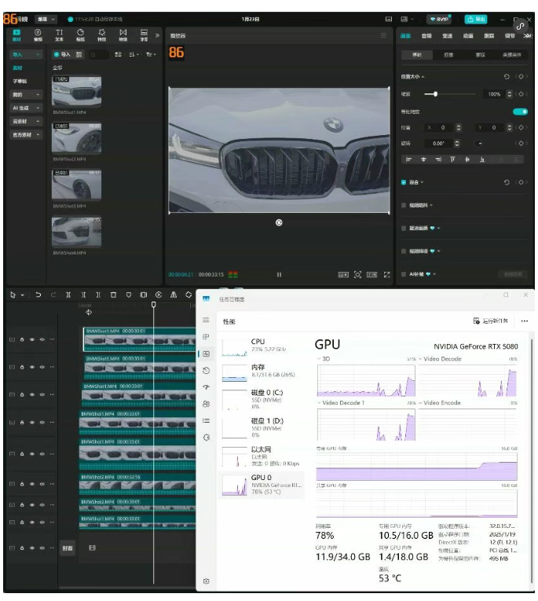Align clip to top edge icon
This screenshot has height=601, width=538.
452,159
